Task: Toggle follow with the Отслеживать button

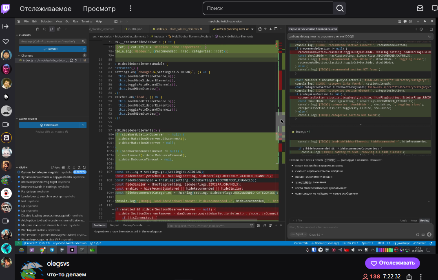Action: [x=392, y=263]
